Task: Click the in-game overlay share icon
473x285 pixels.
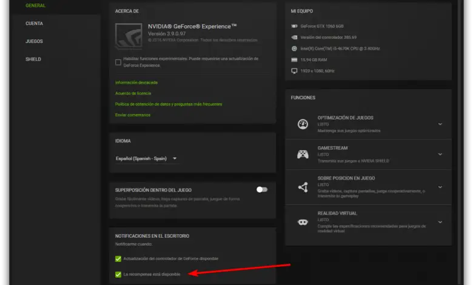Action: point(303,187)
